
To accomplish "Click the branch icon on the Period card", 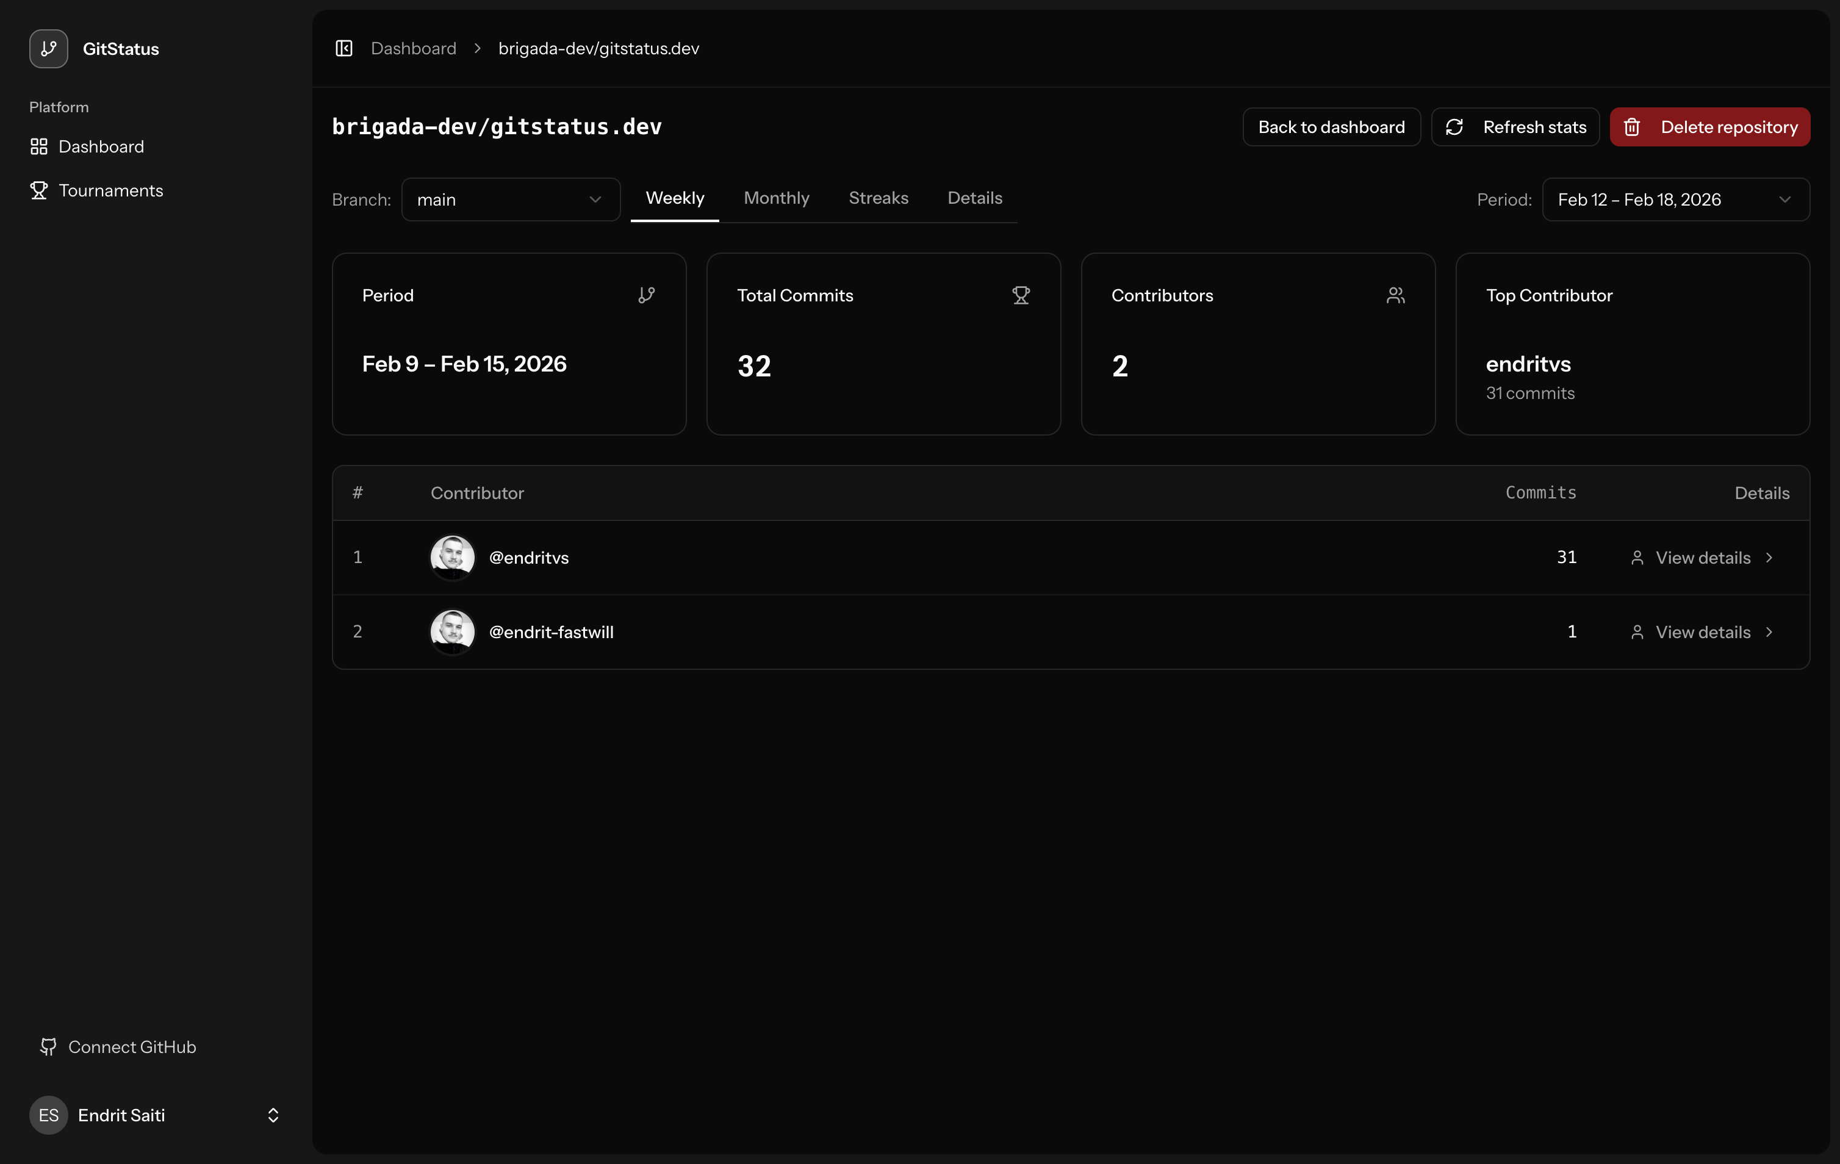I will tap(647, 295).
